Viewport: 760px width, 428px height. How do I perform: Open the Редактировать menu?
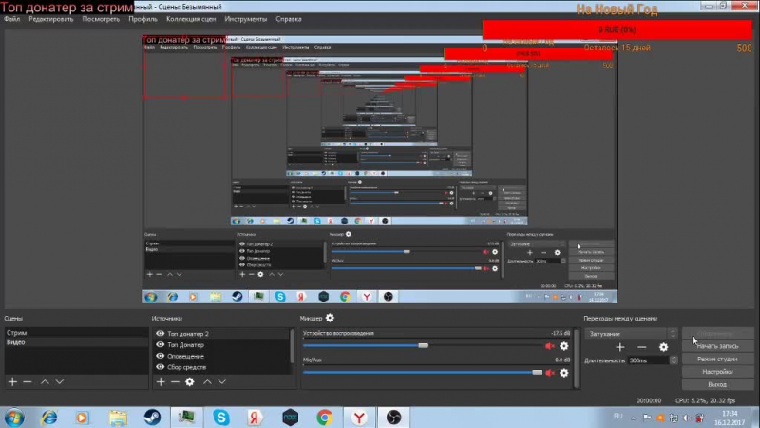tap(51, 19)
